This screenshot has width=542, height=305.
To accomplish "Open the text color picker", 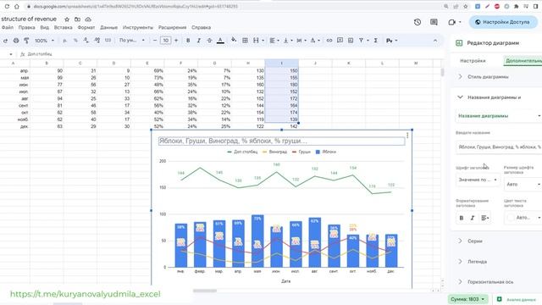I will click(x=220, y=41).
